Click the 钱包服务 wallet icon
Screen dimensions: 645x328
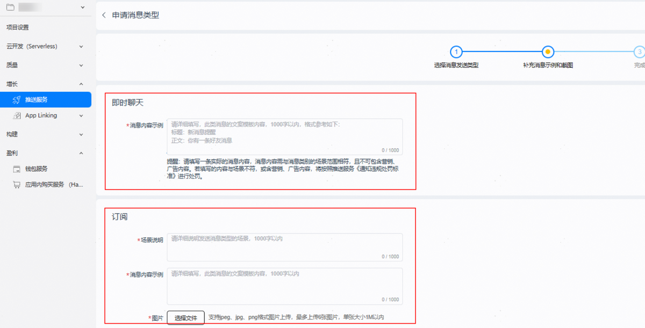pyautogui.click(x=17, y=169)
